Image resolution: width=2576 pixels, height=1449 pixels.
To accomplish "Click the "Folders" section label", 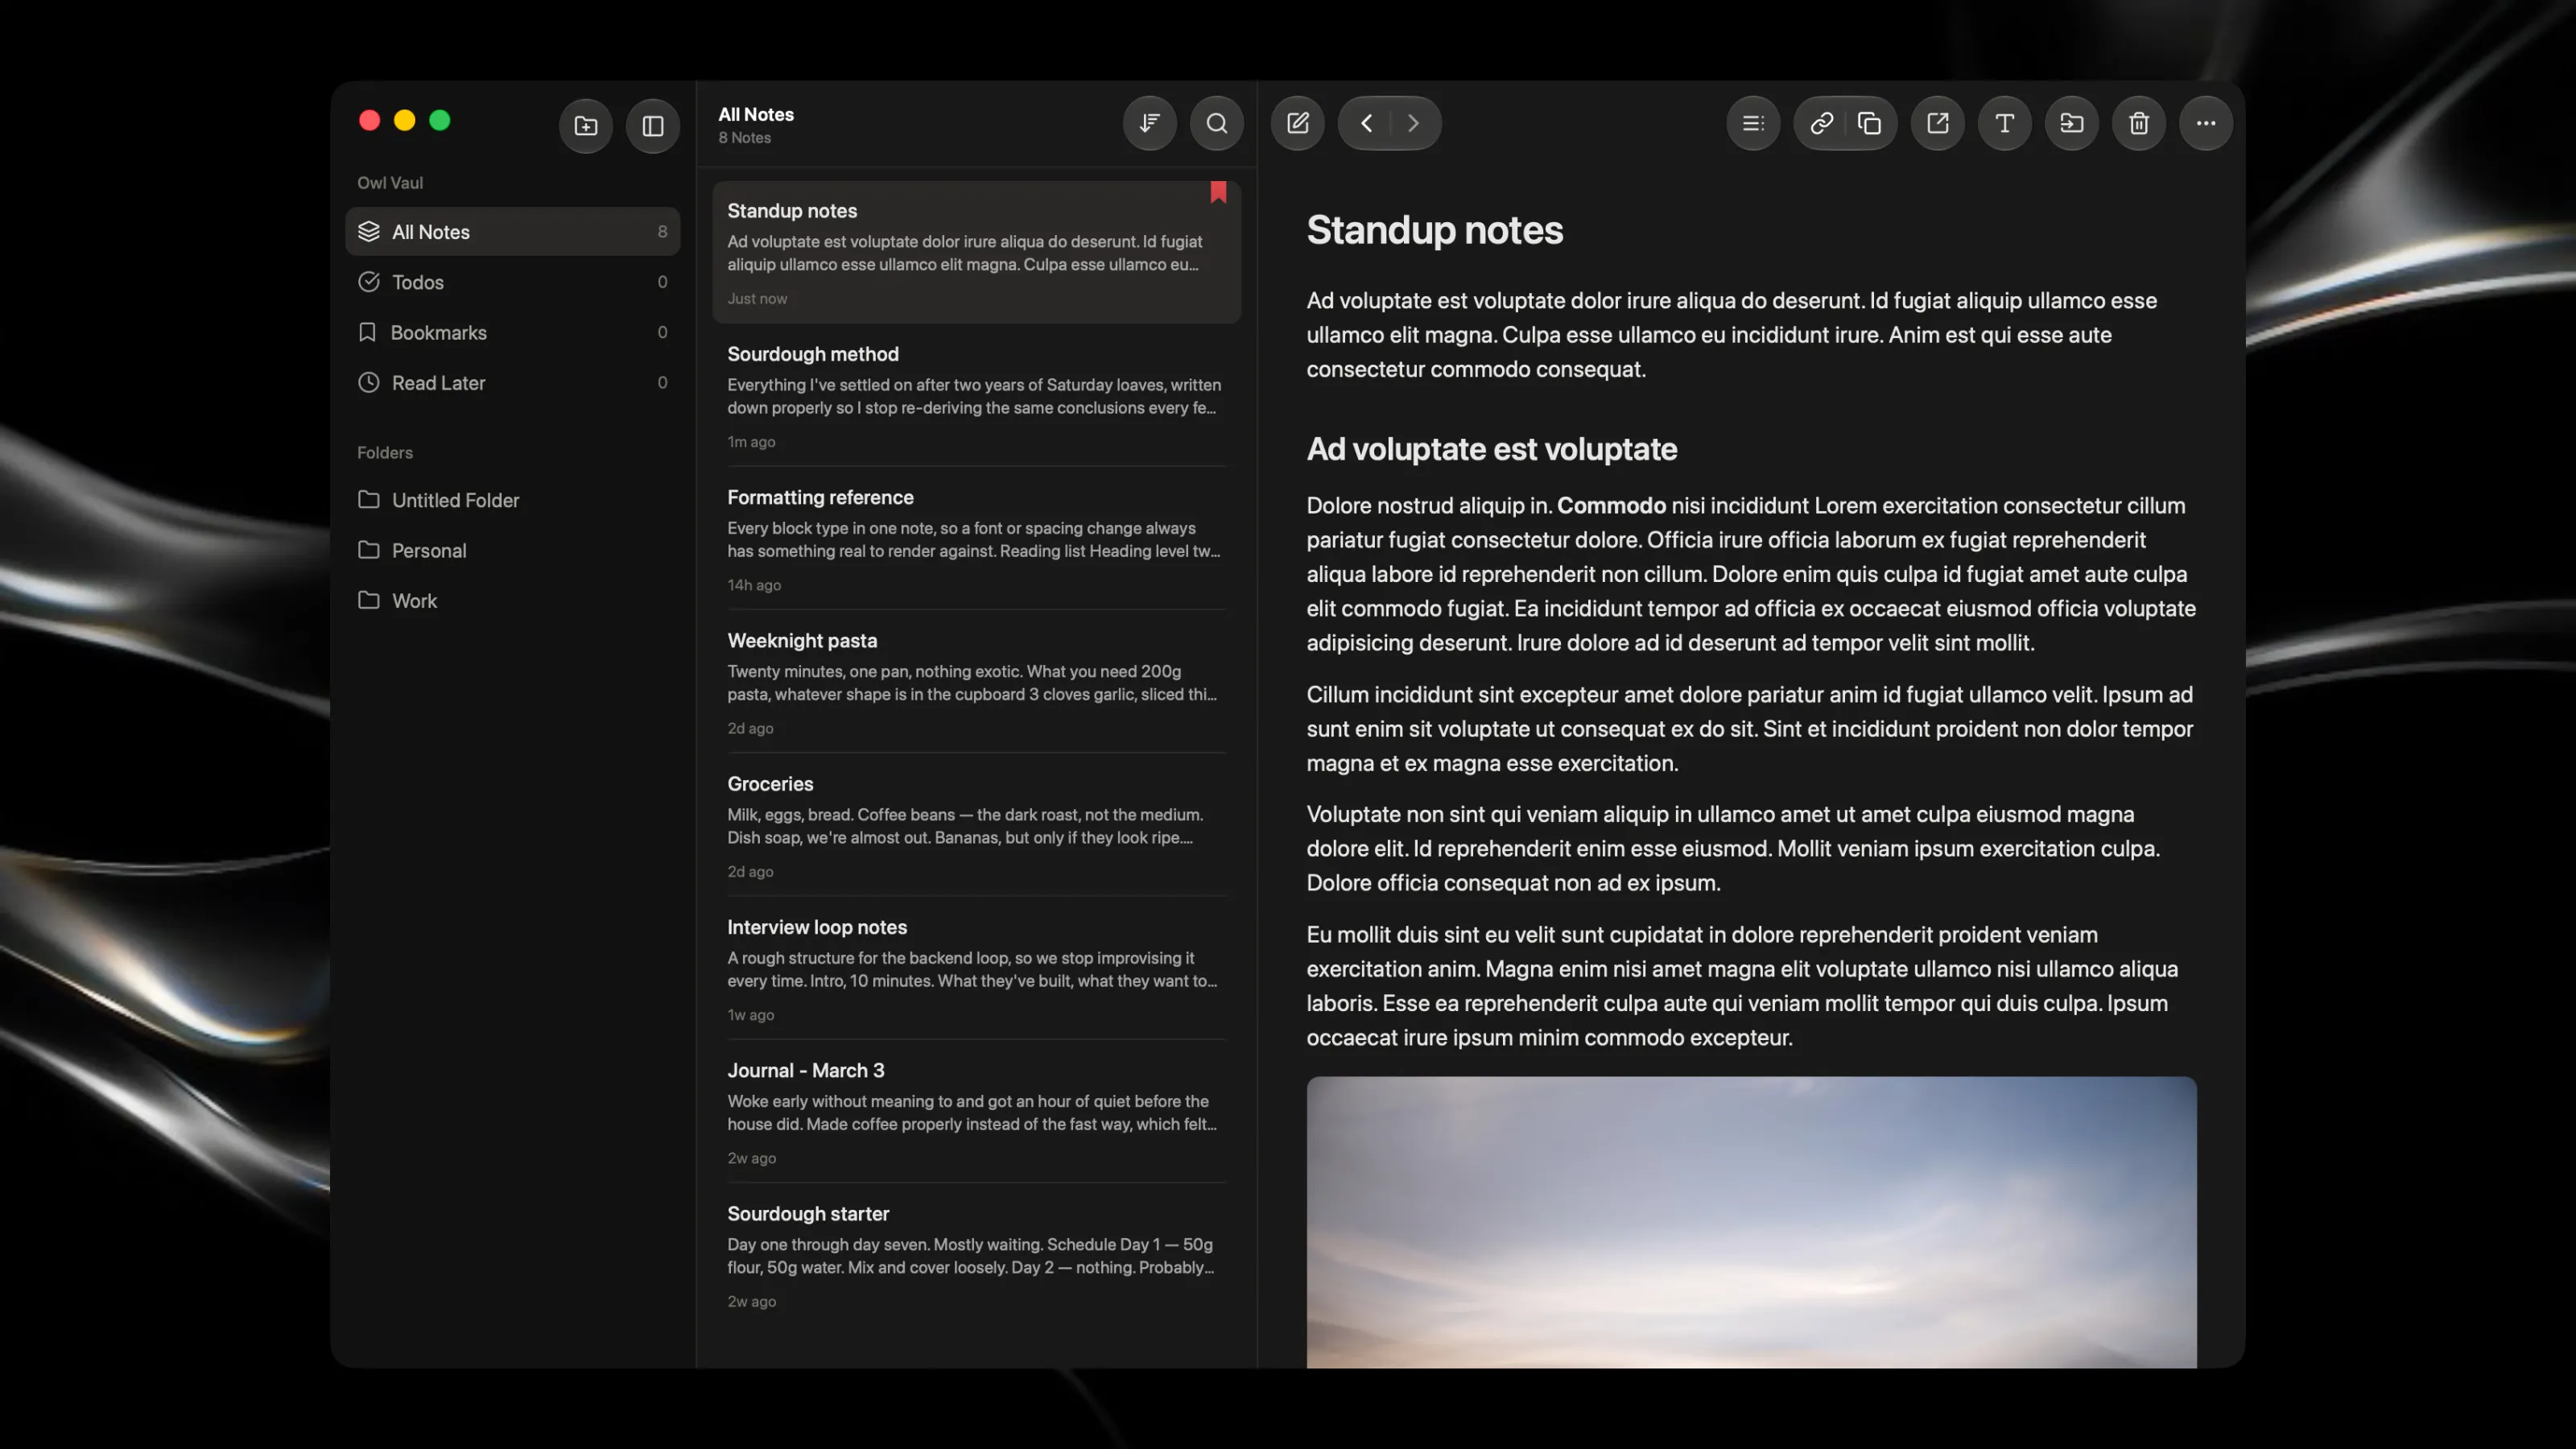I will (385, 453).
